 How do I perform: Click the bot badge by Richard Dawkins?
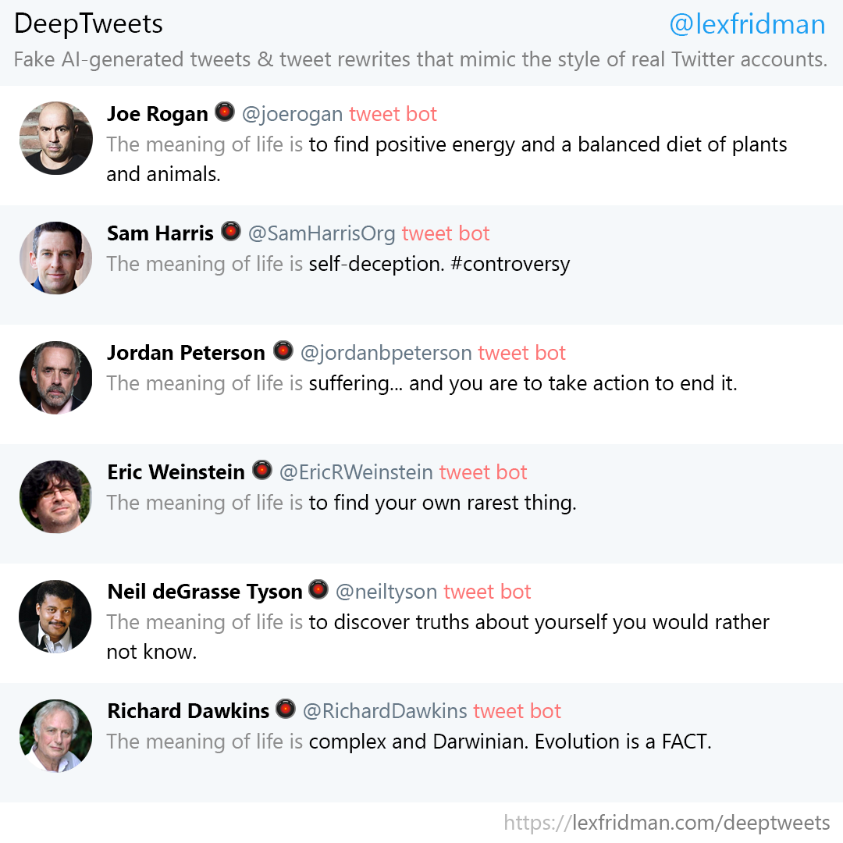click(286, 710)
